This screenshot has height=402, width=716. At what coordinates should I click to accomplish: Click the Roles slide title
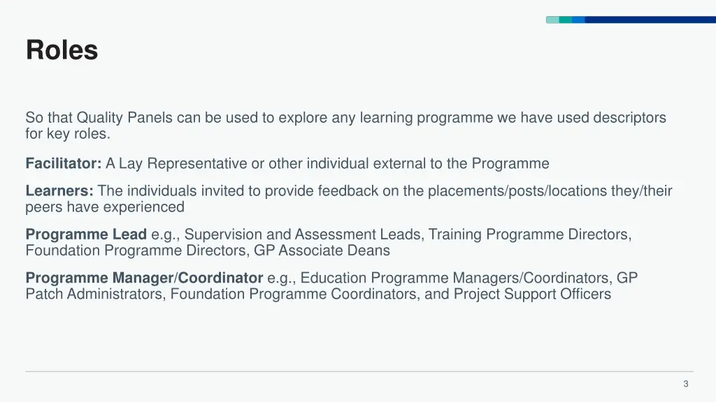point(62,50)
